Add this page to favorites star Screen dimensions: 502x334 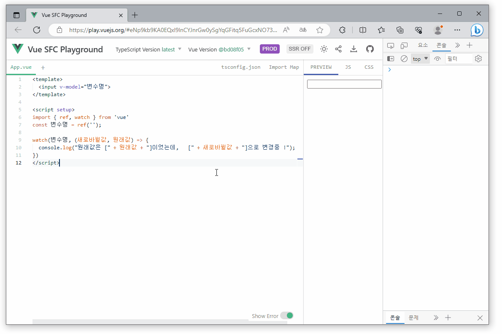[x=319, y=30]
